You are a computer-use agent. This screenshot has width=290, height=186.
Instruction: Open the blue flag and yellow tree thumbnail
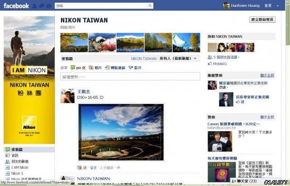(x=186, y=42)
